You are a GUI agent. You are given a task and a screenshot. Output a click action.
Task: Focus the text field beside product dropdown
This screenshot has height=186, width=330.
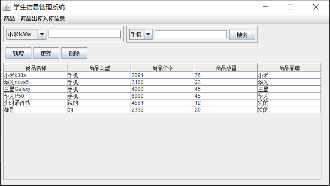(85, 34)
